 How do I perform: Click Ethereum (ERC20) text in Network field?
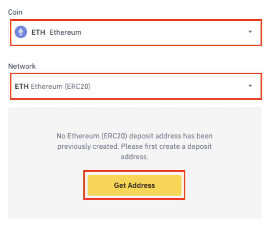[x=61, y=86]
